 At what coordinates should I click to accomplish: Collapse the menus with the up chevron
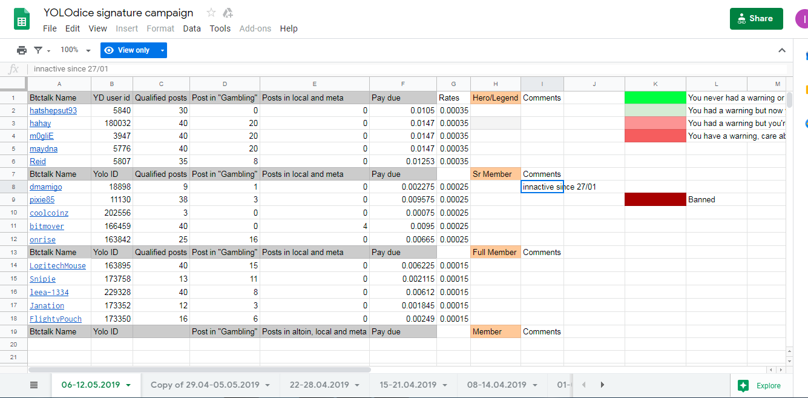[782, 50]
